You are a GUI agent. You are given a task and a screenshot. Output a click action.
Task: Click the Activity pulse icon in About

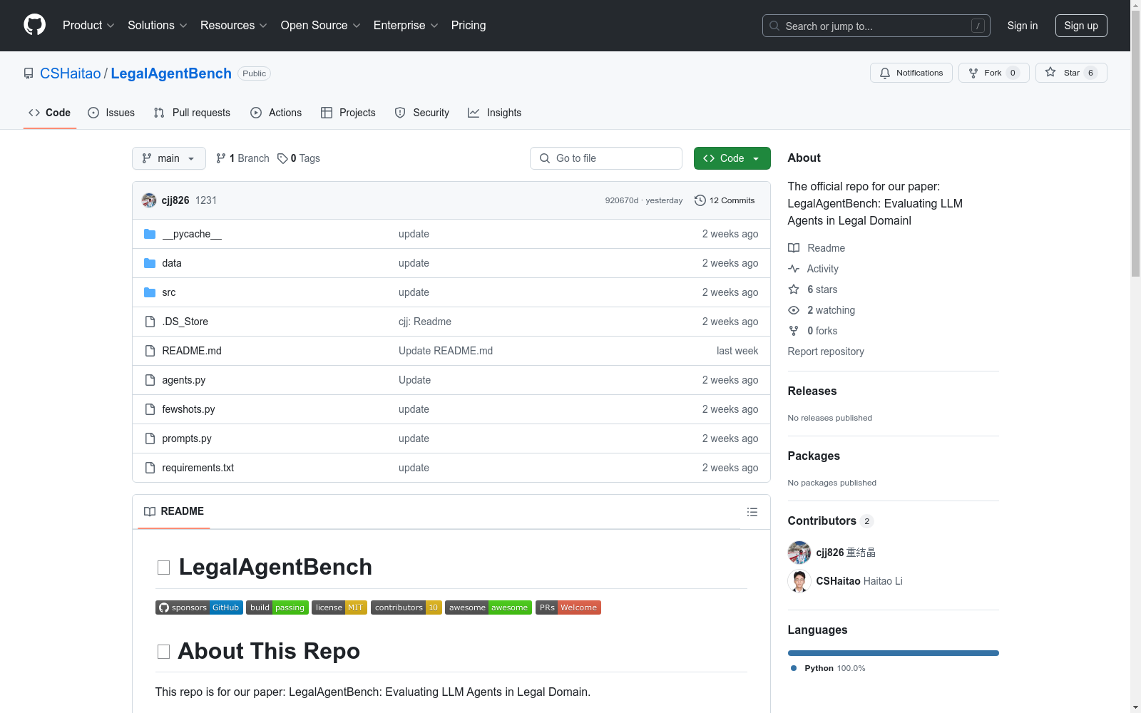click(x=794, y=269)
